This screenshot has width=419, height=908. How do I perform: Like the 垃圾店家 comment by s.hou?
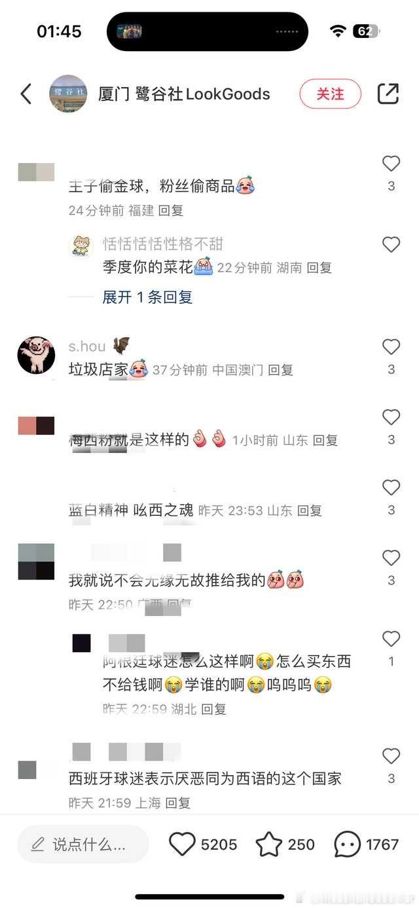click(391, 347)
